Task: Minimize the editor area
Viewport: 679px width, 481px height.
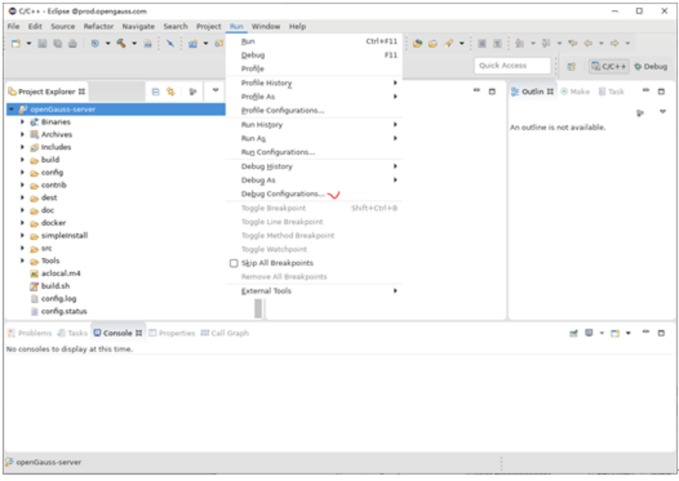Action: point(476,91)
